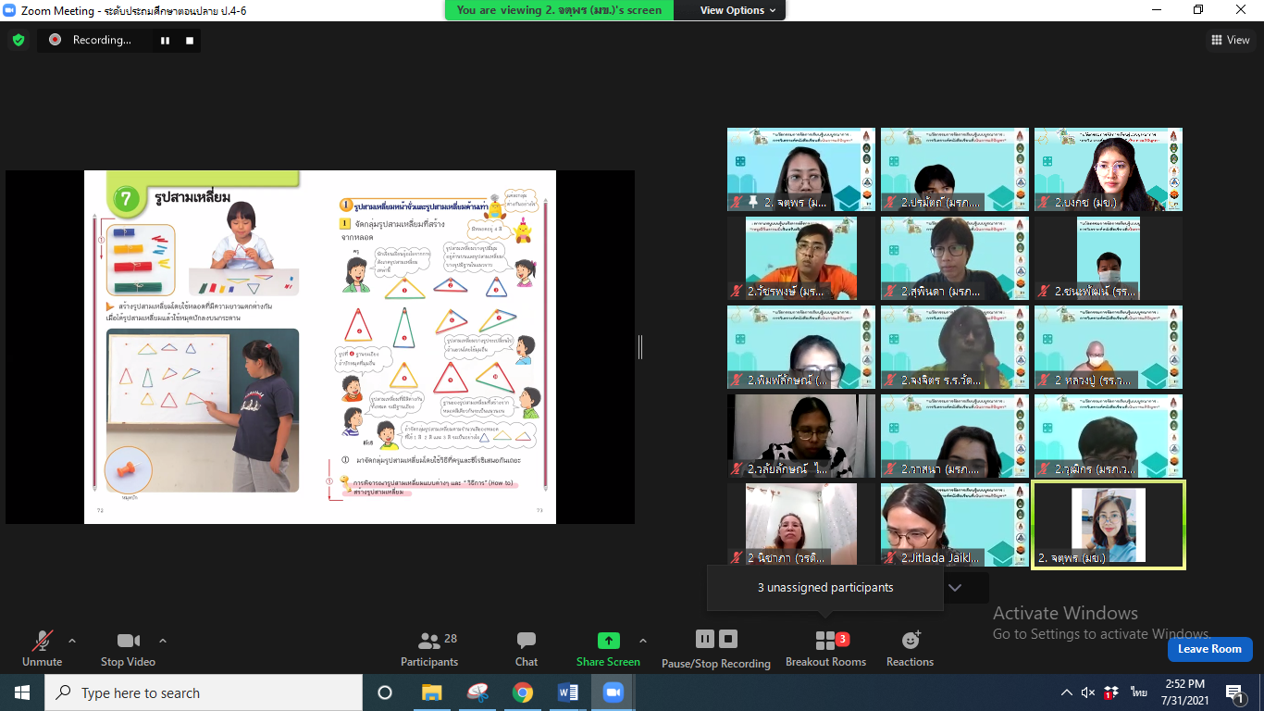
Task: Open the Reactions menu
Action: coord(910,649)
